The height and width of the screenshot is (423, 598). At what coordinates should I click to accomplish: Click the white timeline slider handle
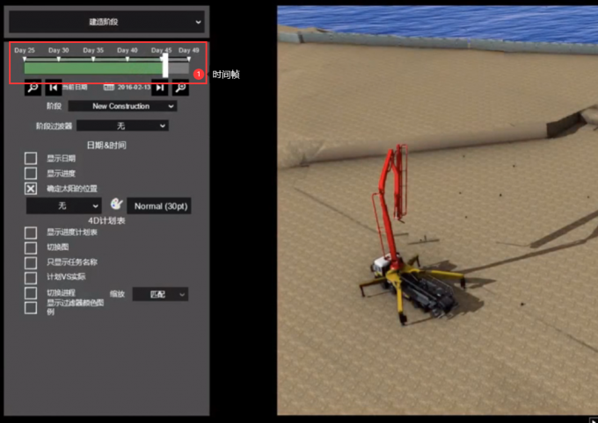[x=165, y=66]
